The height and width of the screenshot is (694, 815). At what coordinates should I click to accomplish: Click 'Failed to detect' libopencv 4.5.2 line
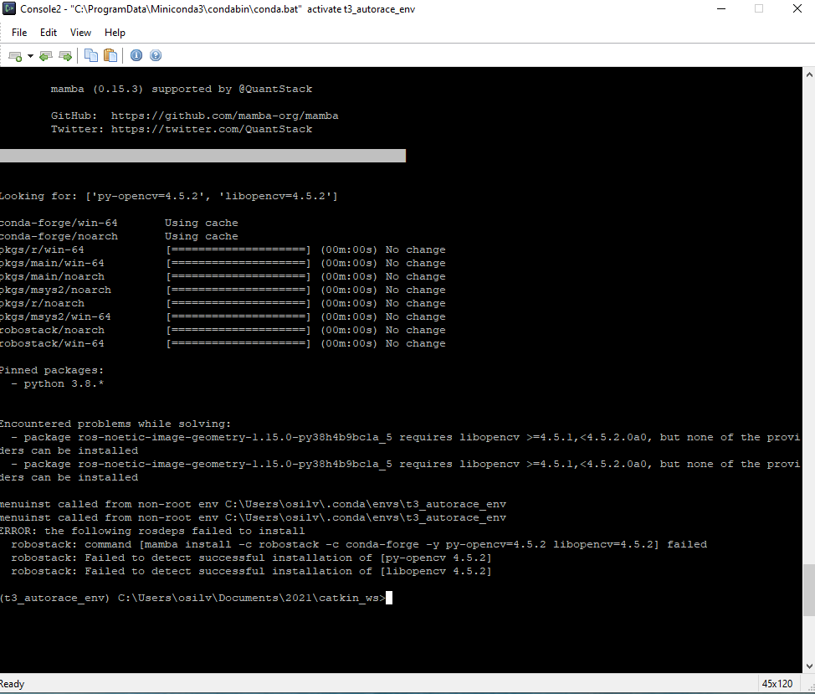click(x=251, y=571)
